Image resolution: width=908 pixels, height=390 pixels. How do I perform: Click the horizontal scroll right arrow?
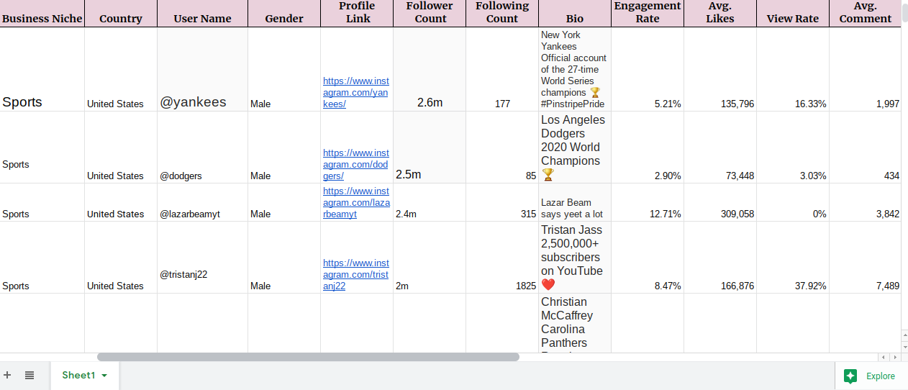(895, 357)
